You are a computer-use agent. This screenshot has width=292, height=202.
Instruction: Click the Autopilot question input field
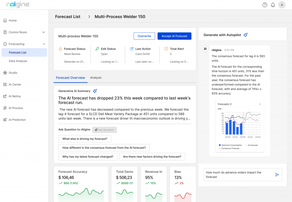tap(239, 175)
